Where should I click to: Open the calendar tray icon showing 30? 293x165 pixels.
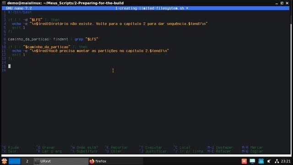261,161
